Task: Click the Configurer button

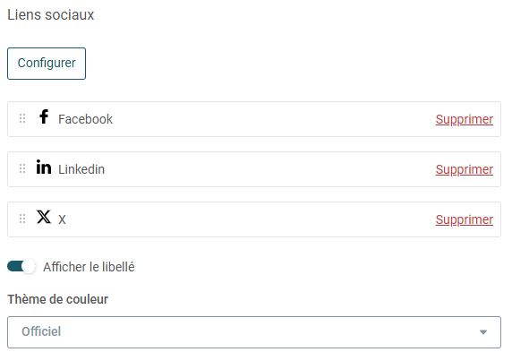Action: point(47,64)
